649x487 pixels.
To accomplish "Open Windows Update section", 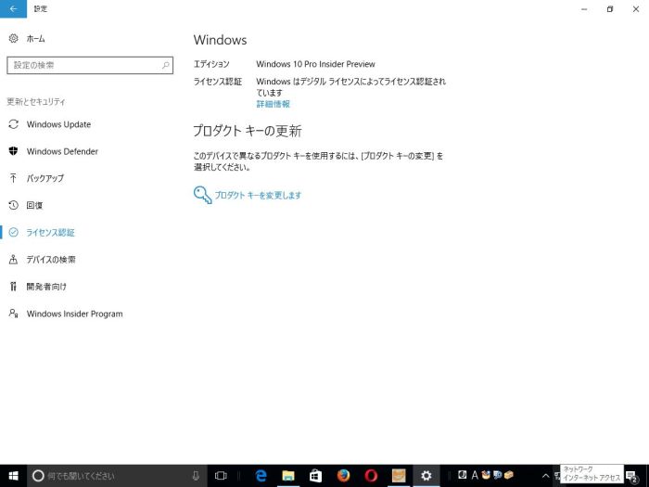I will (x=58, y=124).
